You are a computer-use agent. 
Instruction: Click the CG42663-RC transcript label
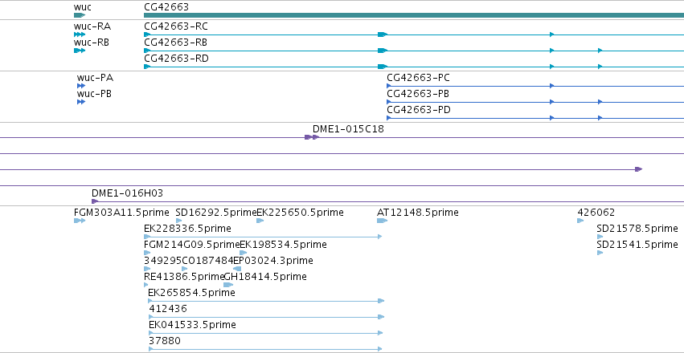tap(176, 26)
